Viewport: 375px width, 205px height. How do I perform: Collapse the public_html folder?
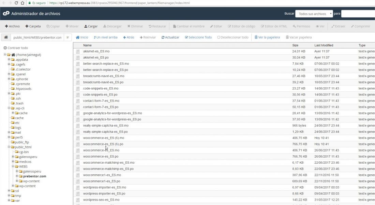9,147
